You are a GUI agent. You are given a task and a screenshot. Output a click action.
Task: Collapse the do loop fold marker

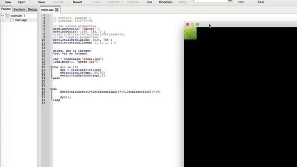pos(52,89)
